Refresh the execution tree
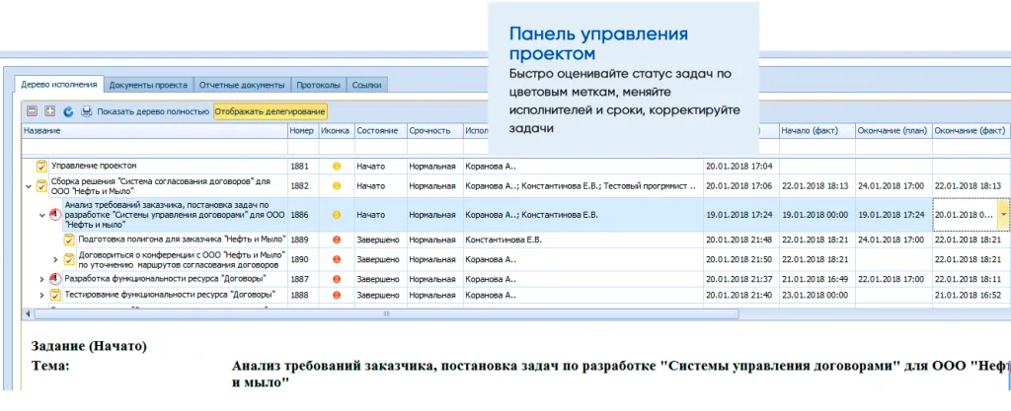The width and height of the screenshot is (1011, 411). click(68, 111)
